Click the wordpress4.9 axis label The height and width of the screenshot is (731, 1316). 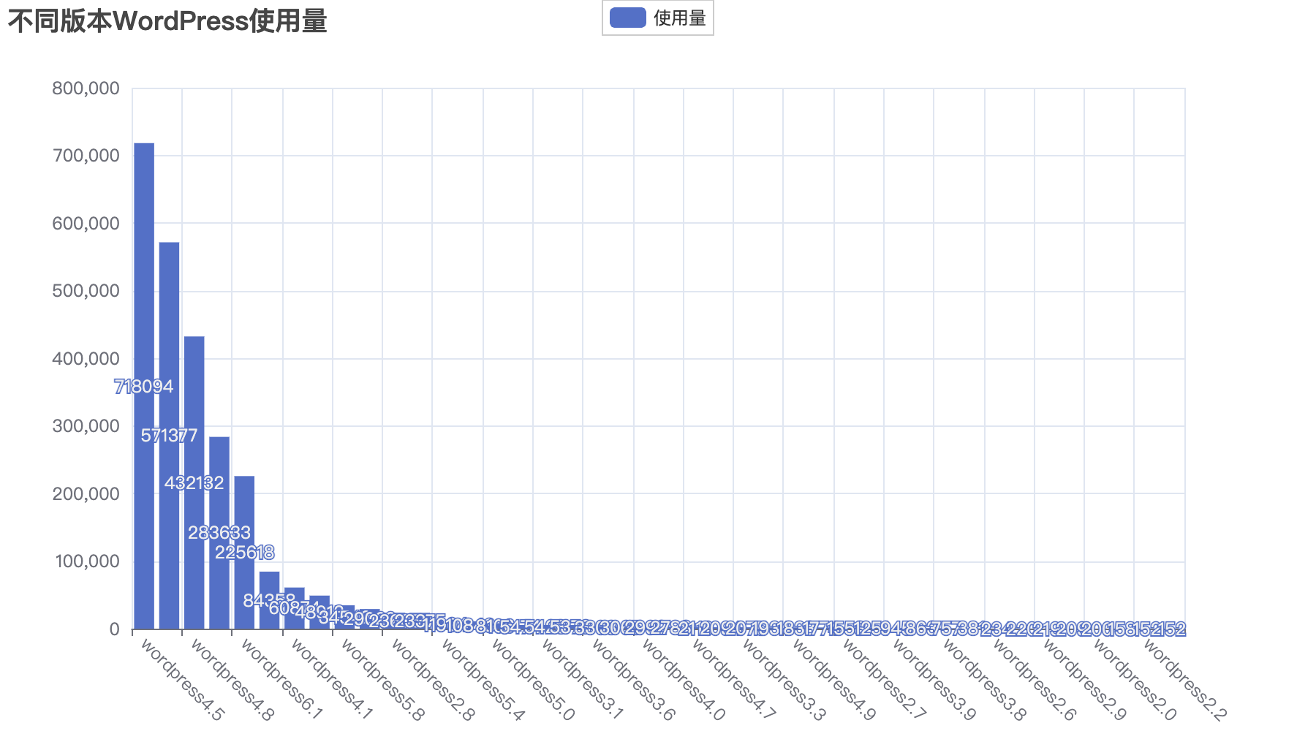(833, 680)
